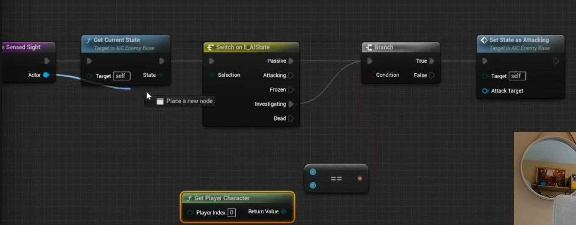Click the Player Index value field
The height and width of the screenshot is (225, 576).
click(232, 212)
